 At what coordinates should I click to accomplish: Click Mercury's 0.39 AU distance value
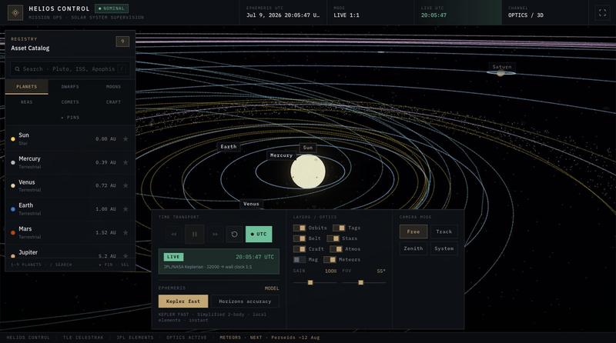click(105, 162)
